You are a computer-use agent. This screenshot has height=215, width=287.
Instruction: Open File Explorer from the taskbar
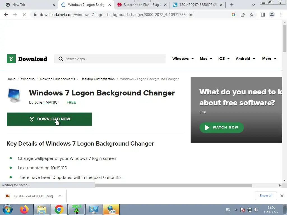tap(42, 209)
